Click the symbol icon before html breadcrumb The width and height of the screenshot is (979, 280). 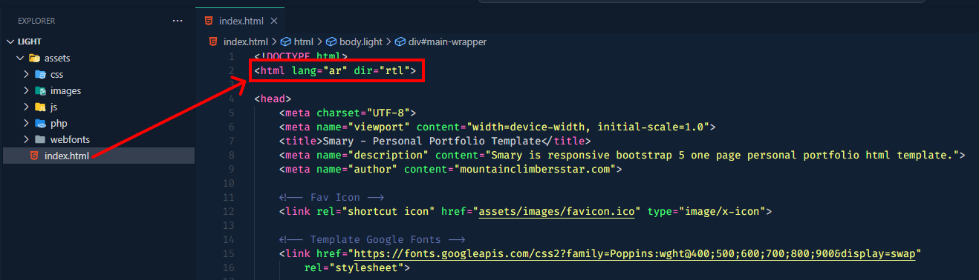(x=286, y=42)
